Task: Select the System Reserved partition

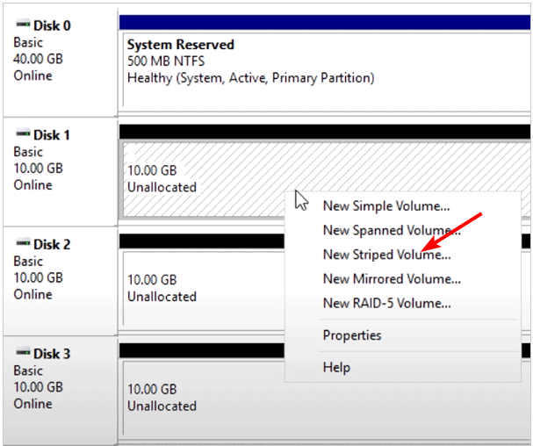Action: pos(326,71)
